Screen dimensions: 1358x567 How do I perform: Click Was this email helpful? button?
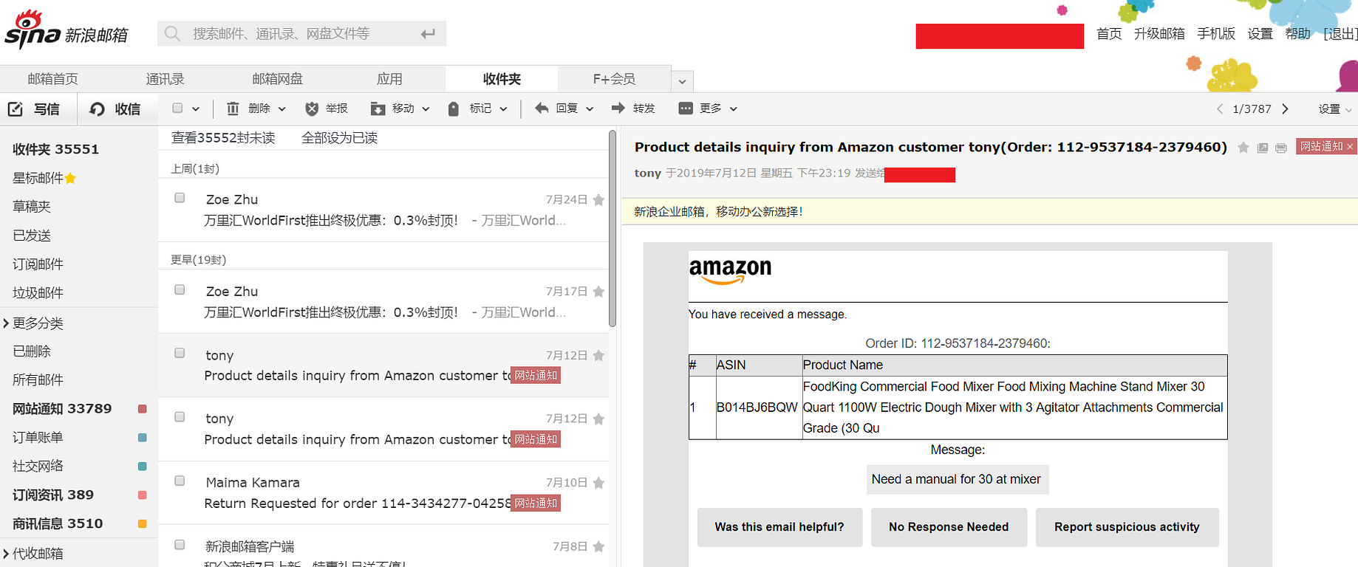click(x=779, y=527)
